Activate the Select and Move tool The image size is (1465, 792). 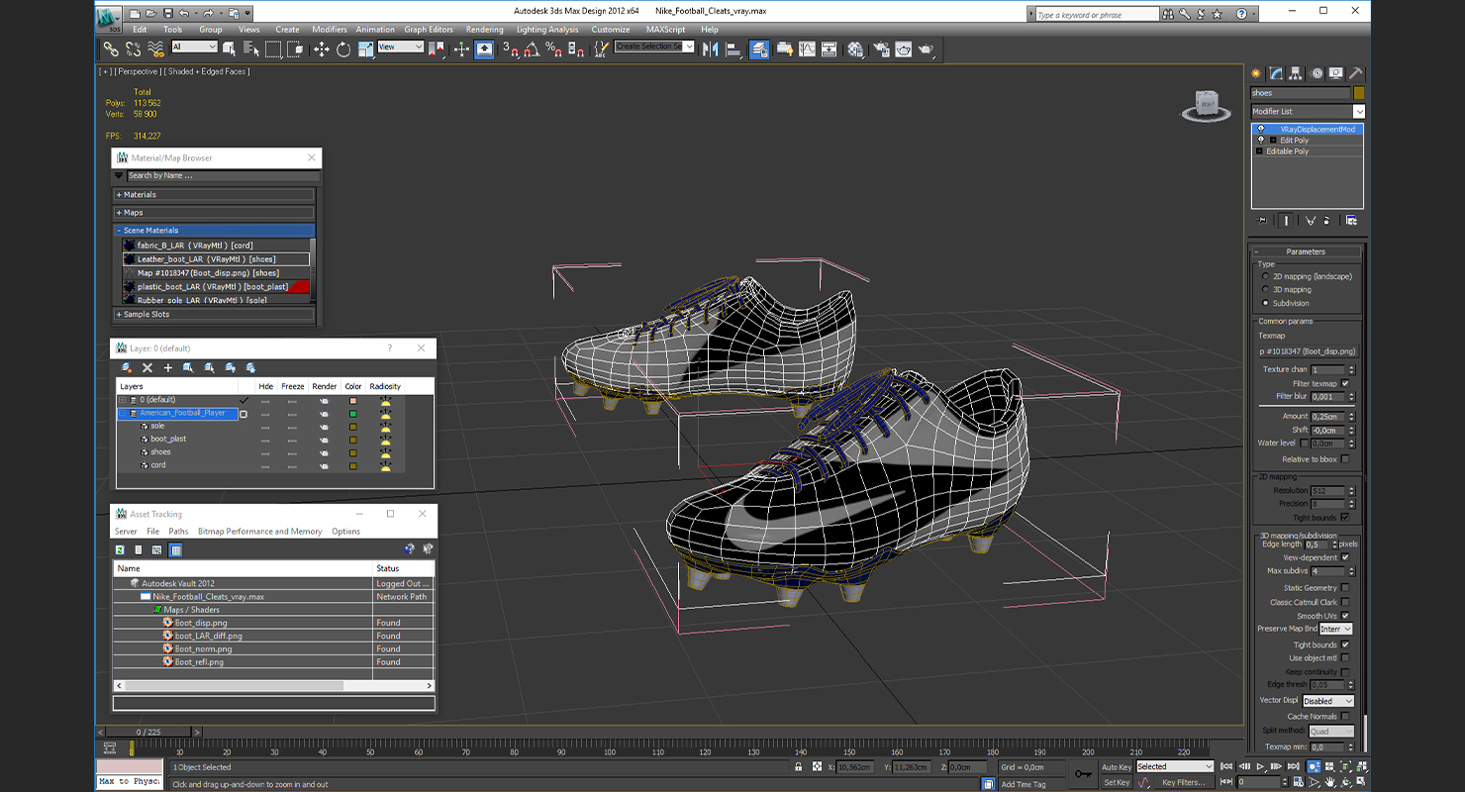(x=321, y=49)
